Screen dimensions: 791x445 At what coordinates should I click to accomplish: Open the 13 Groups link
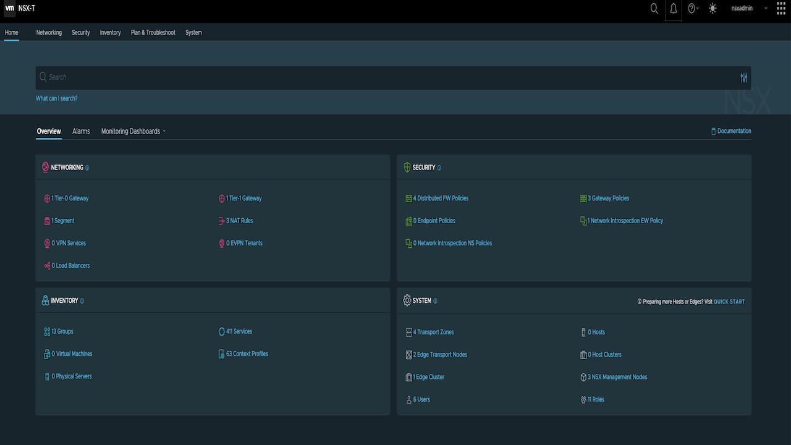(62, 331)
